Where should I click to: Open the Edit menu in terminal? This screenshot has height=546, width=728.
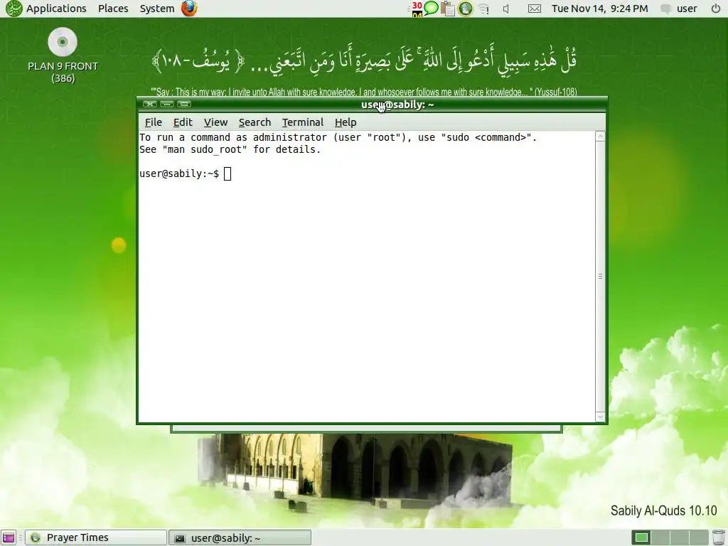click(183, 122)
